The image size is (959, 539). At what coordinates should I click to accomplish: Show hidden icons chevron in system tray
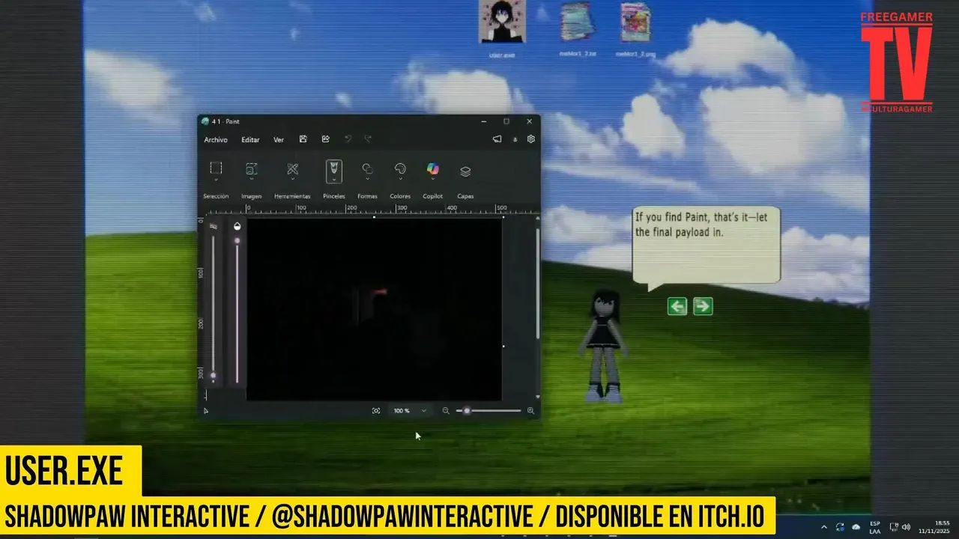824,527
